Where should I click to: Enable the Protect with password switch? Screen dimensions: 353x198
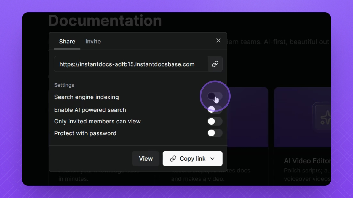pyautogui.click(x=215, y=133)
